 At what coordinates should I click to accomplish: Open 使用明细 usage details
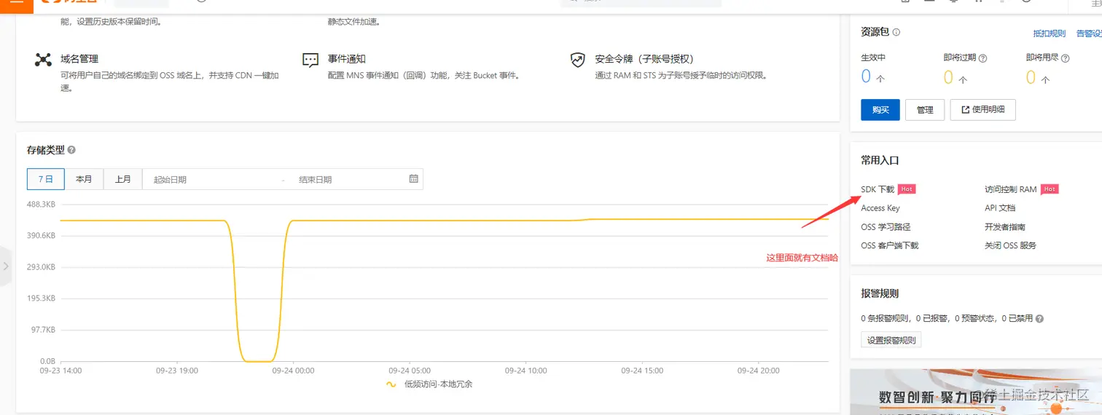982,110
